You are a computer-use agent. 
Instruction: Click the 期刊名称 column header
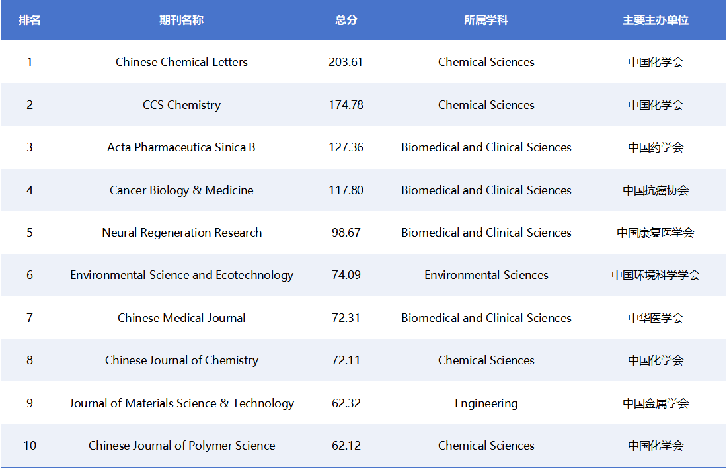pos(181,20)
